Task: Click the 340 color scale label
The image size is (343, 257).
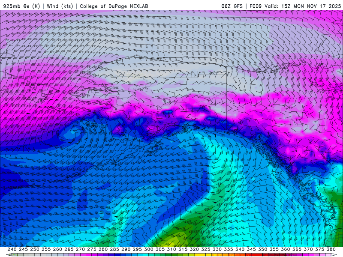Action: coord(240,249)
